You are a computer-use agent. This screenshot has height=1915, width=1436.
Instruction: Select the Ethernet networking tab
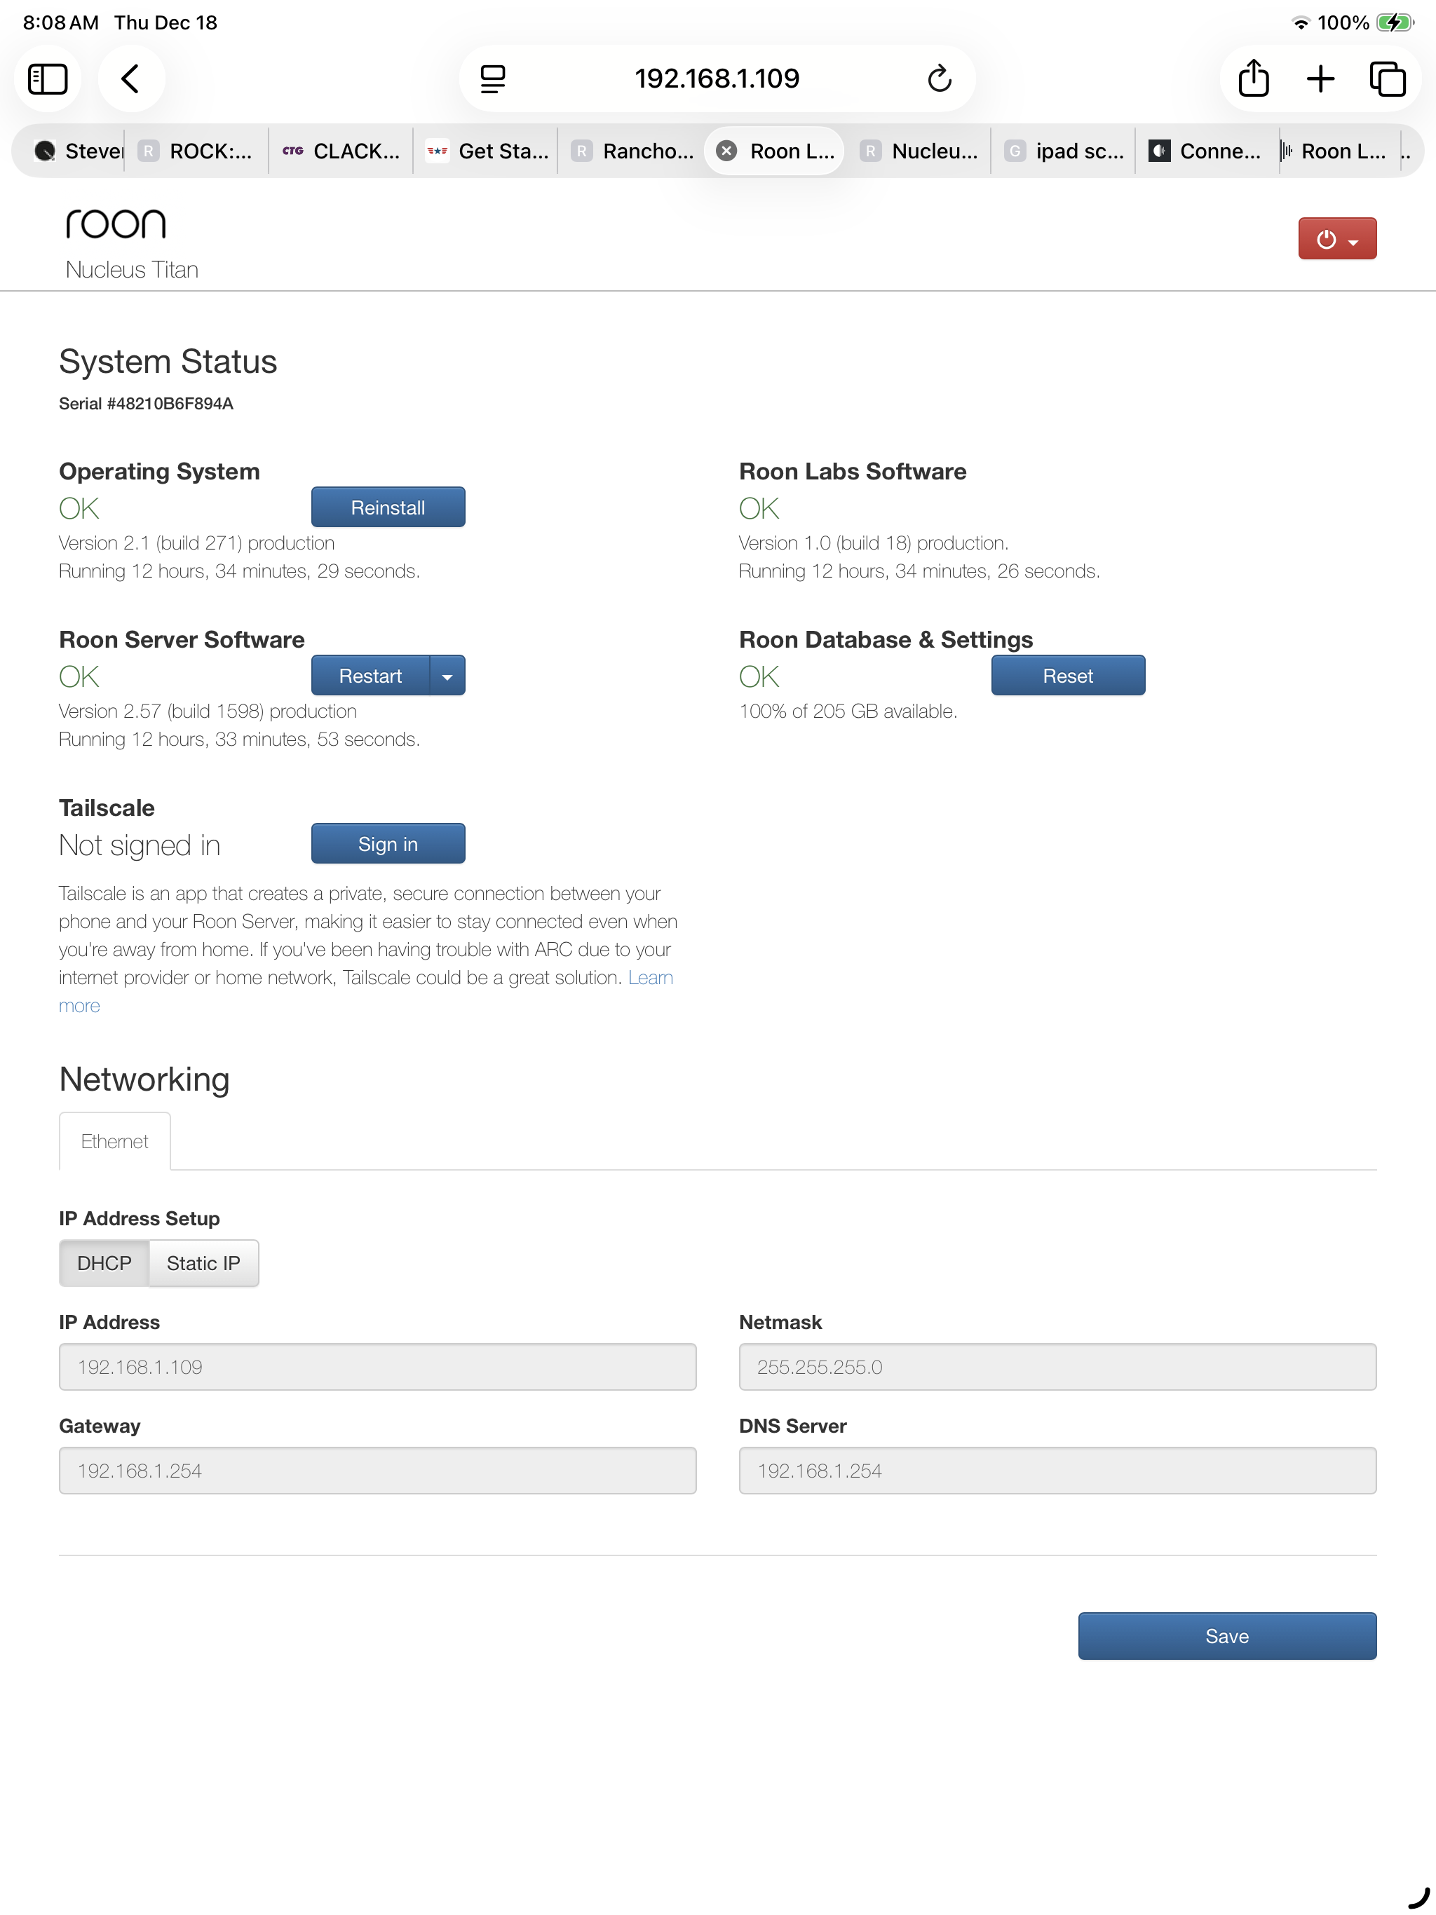(114, 1141)
